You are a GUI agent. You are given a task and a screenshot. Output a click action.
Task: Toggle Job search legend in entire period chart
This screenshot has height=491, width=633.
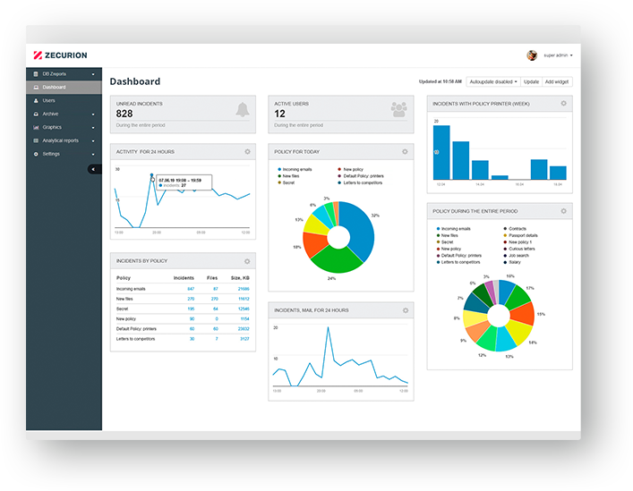coord(516,256)
